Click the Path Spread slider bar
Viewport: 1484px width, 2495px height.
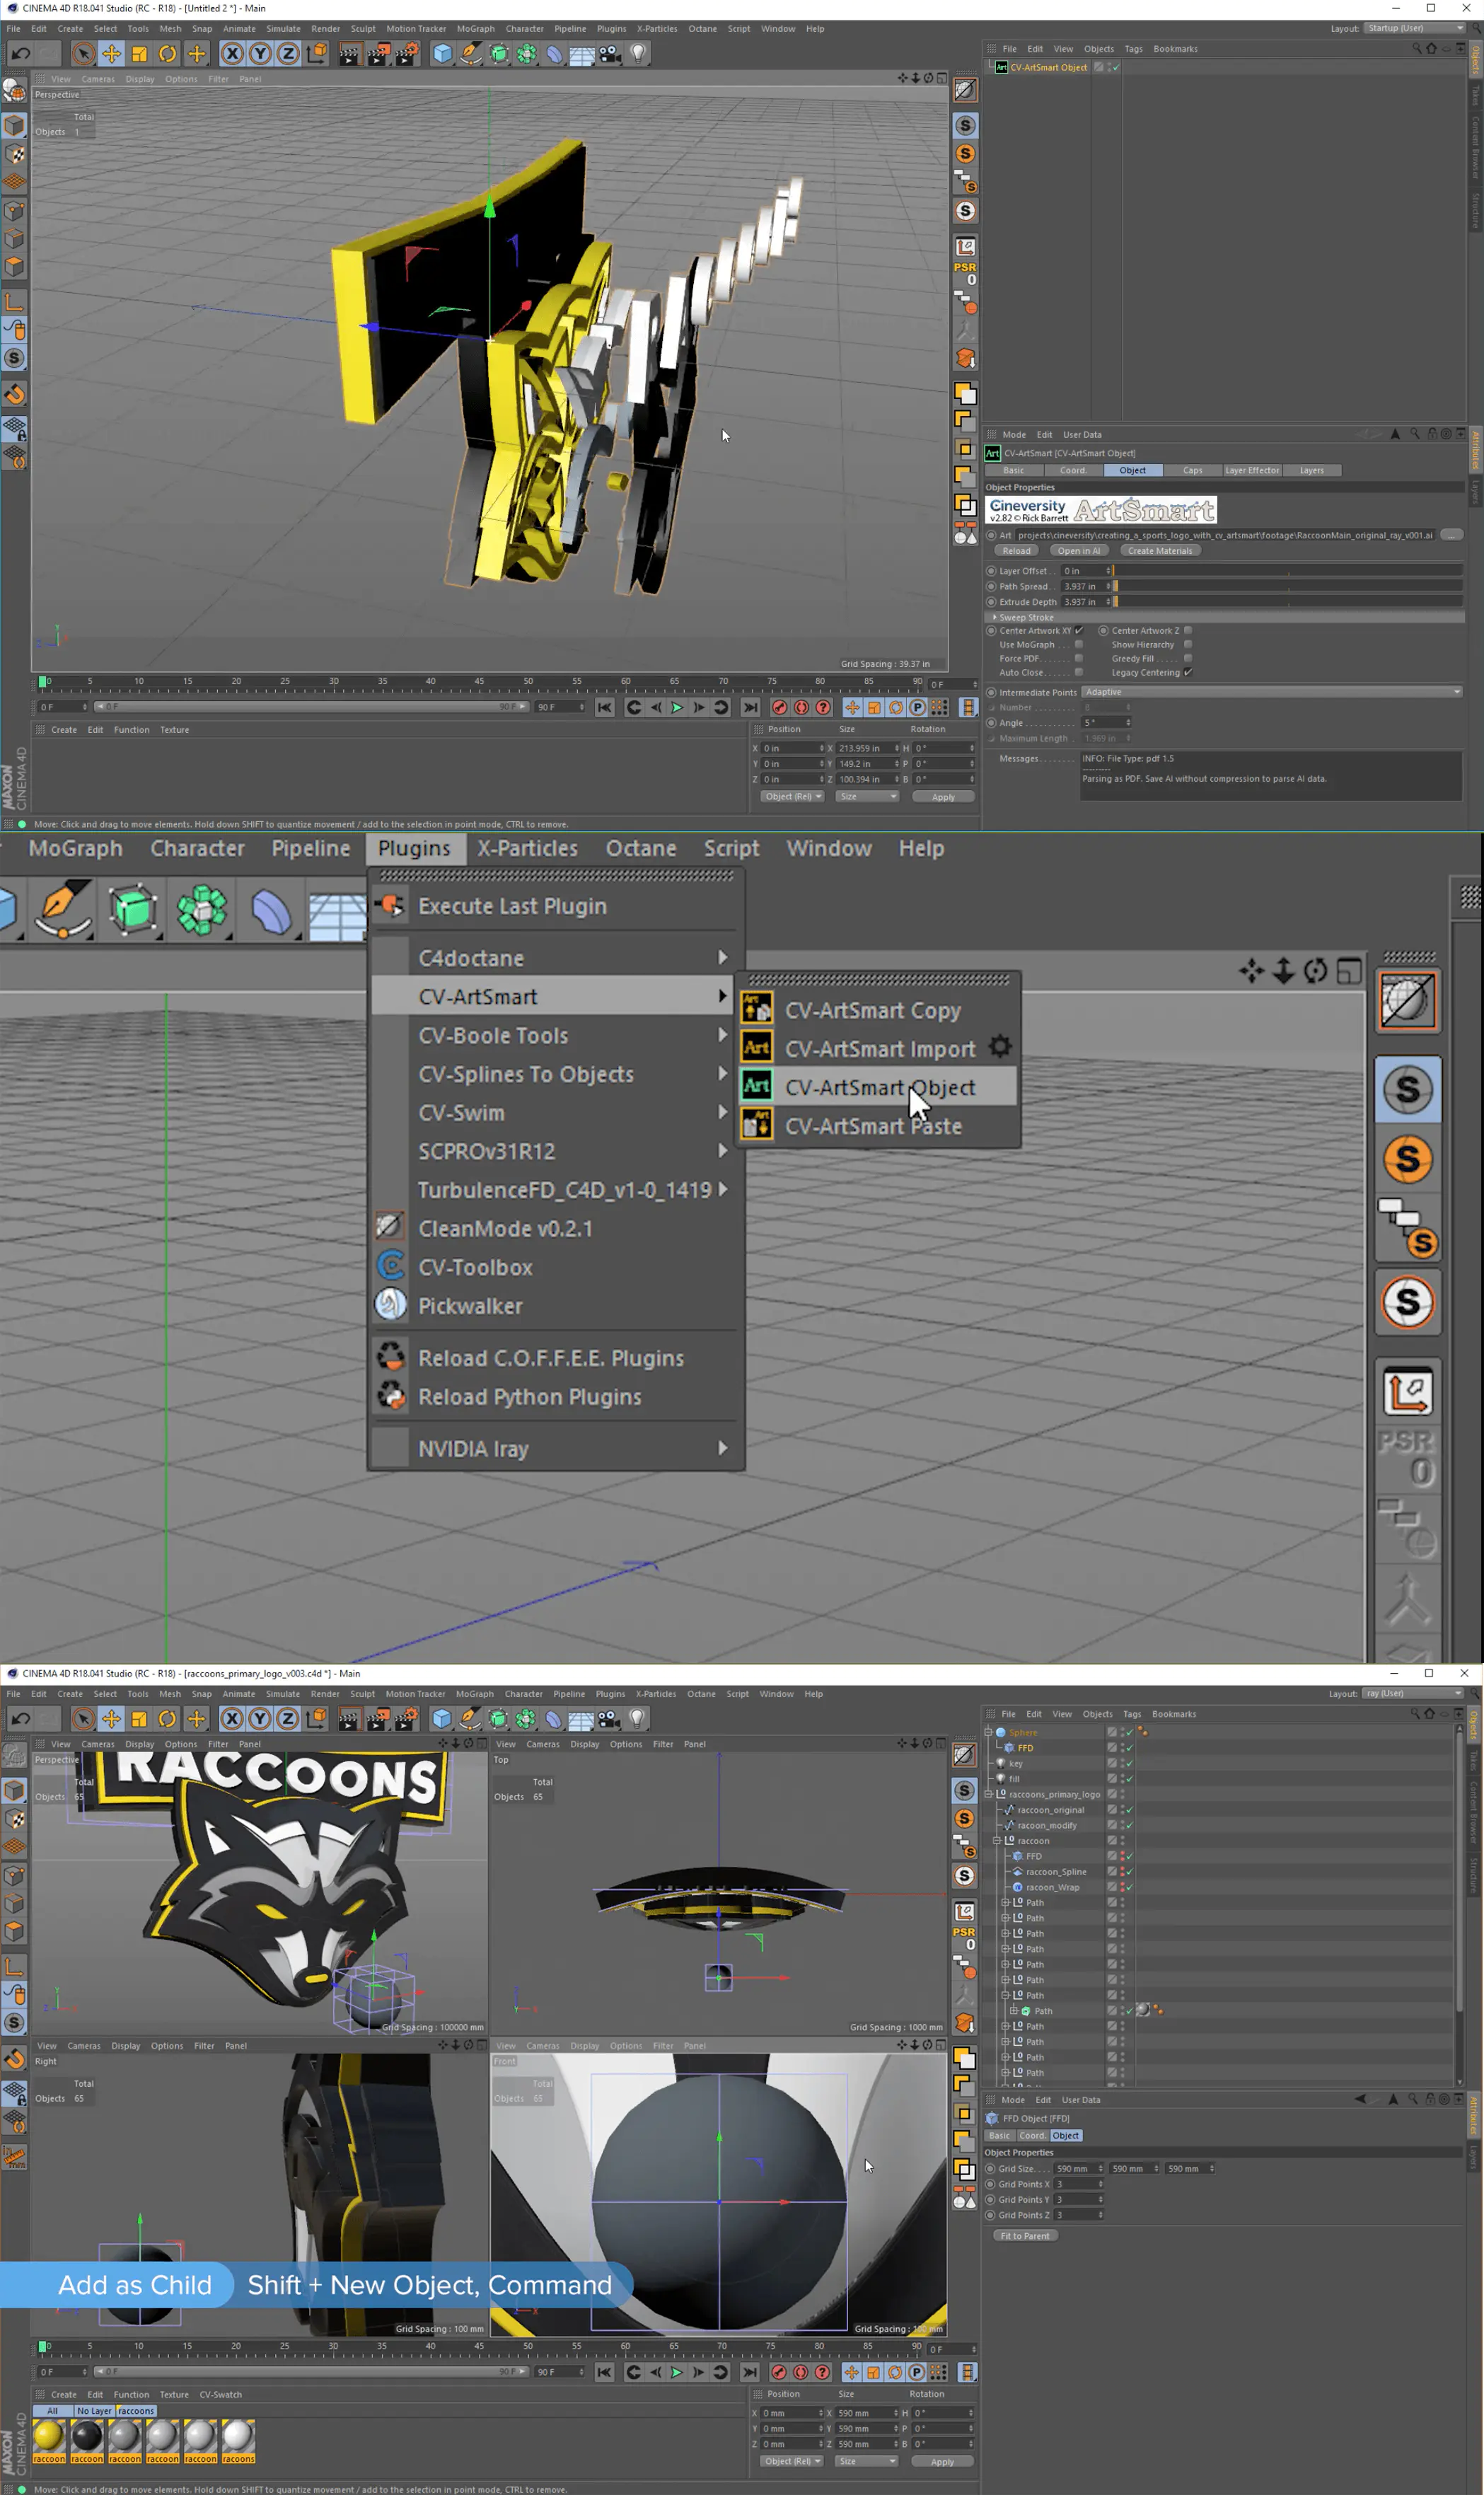[x=1288, y=586]
